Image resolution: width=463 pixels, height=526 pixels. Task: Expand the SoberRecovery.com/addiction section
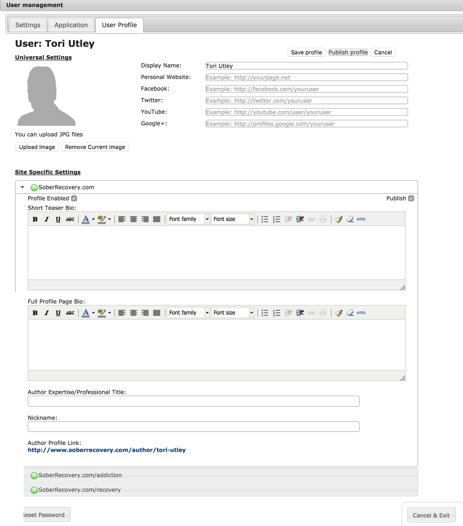(80, 475)
